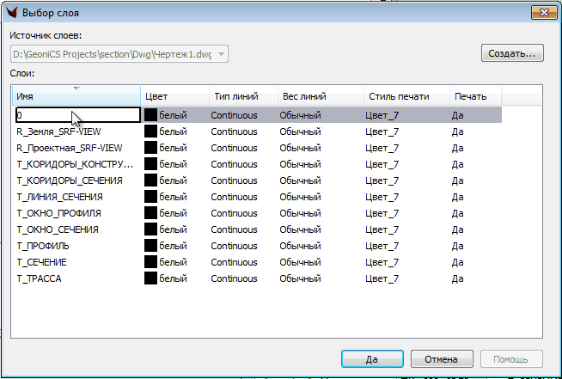The width and height of the screenshot is (562, 379).
Task: Click the Тип линий column header
Action: point(242,96)
